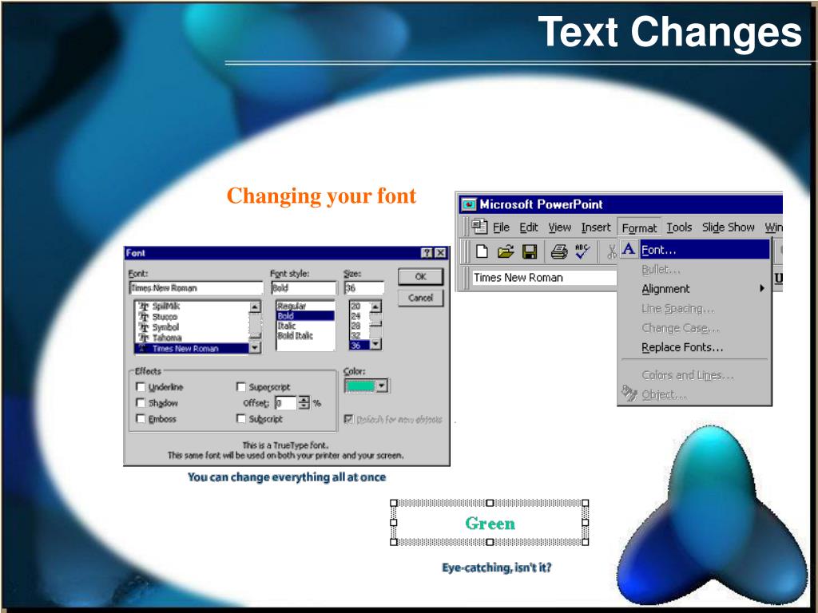Screen dimensions: 818x613
Task: Select Tahoma in the font list
Action: coord(192,338)
